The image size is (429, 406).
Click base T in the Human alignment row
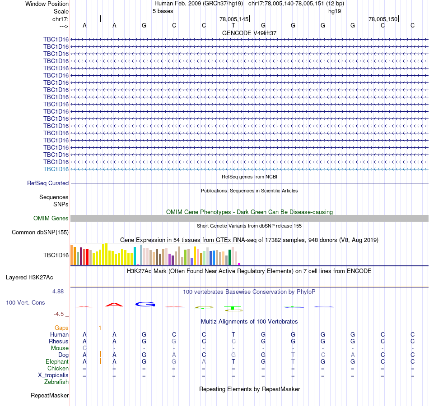(x=233, y=334)
